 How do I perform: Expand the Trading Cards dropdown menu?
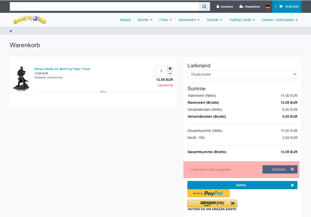click(x=242, y=20)
